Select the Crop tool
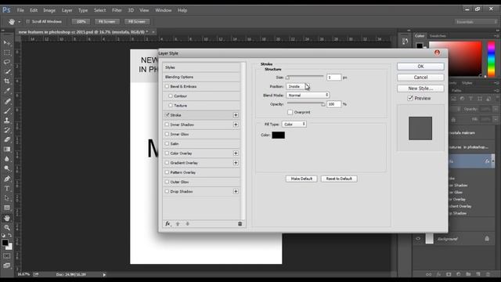The image size is (501, 282). tap(7, 81)
